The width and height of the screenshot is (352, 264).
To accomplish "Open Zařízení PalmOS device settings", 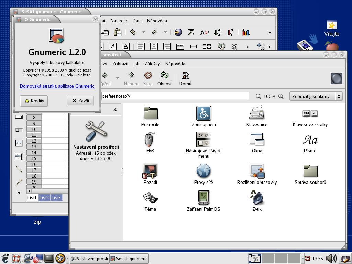I will 203,201.
